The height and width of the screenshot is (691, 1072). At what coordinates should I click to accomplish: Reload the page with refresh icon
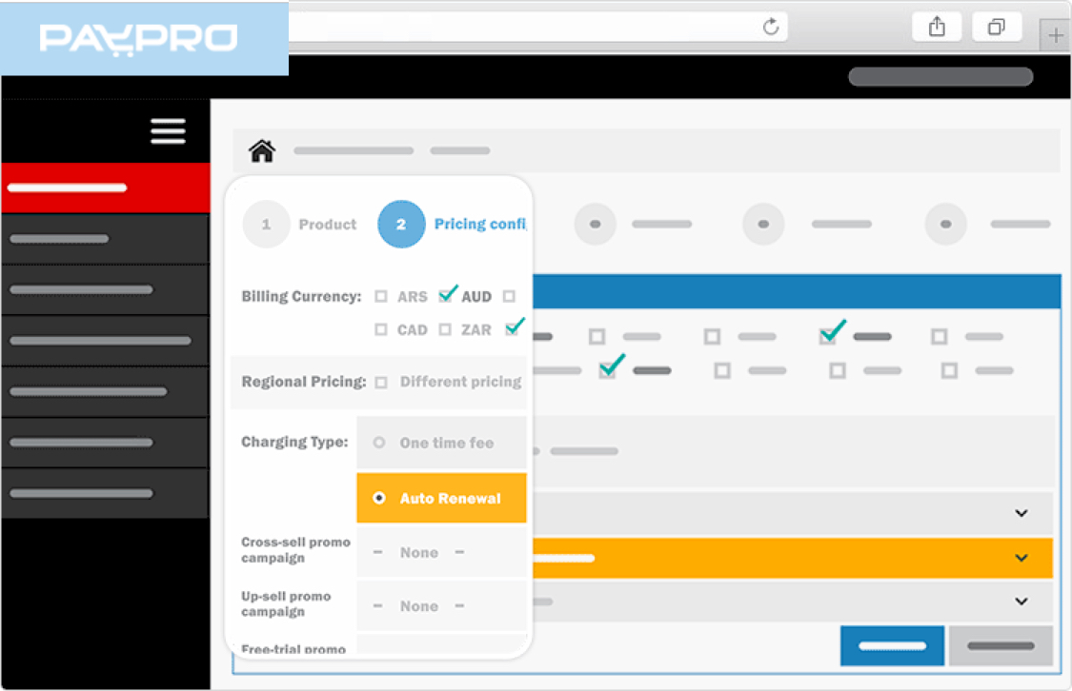(x=771, y=27)
